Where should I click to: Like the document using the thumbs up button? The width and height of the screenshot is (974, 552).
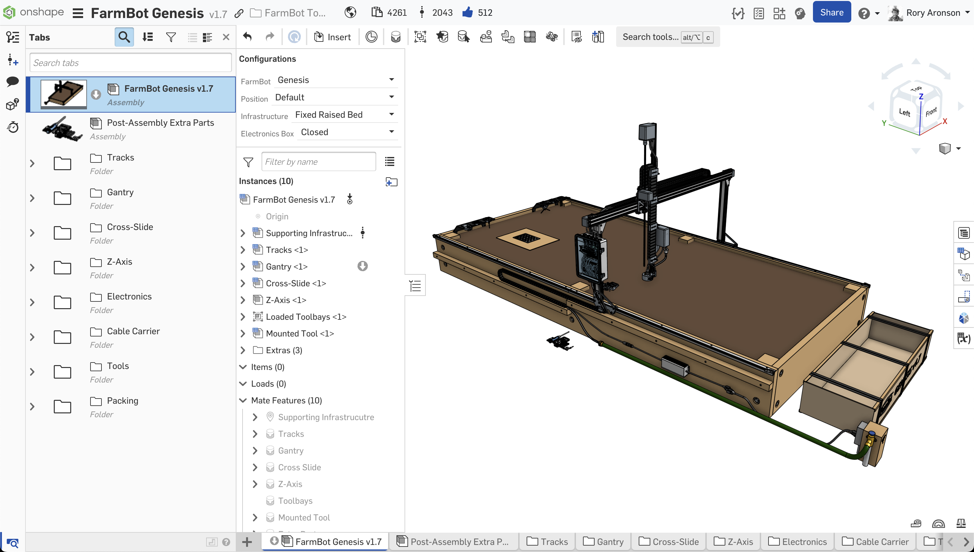pyautogui.click(x=467, y=12)
